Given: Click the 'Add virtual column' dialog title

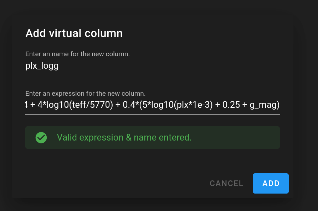Looking at the screenshot, I should tap(74, 33).
